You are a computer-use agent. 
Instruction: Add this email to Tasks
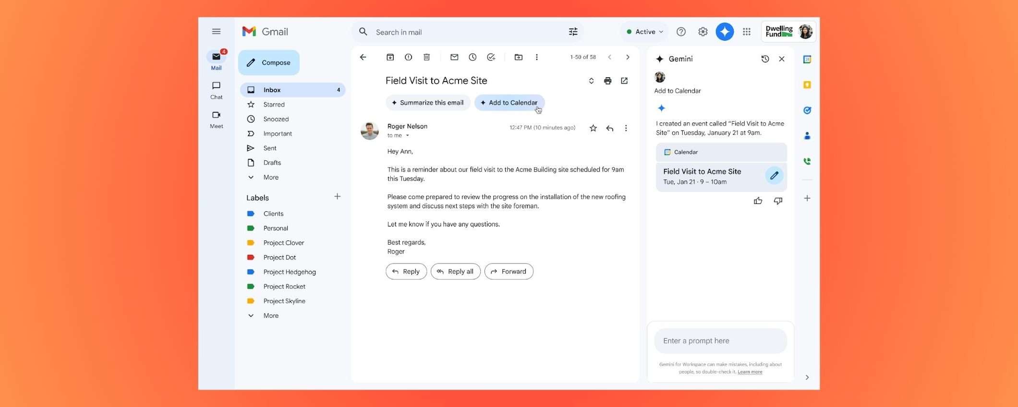point(491,57)
